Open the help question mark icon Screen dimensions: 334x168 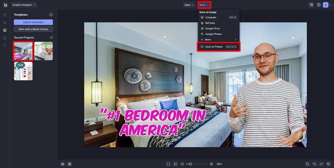[x=318, y=5]
